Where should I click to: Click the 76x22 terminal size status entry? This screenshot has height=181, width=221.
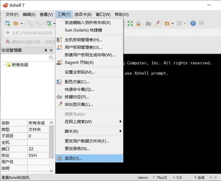pyautogui.click(x=160, y=178)
